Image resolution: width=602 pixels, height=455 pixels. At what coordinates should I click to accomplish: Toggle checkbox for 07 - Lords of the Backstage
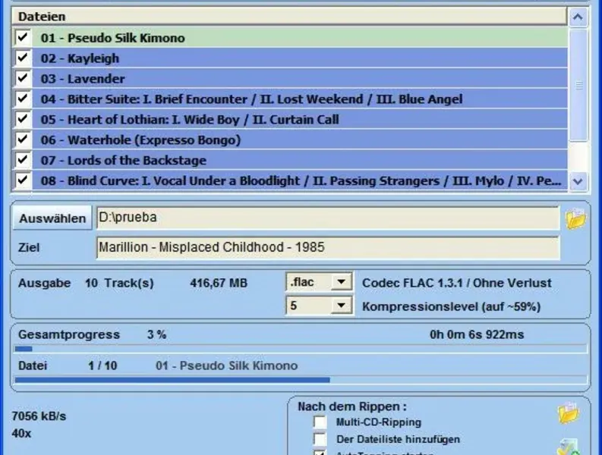pyautogui.click(x=22, y=159)
